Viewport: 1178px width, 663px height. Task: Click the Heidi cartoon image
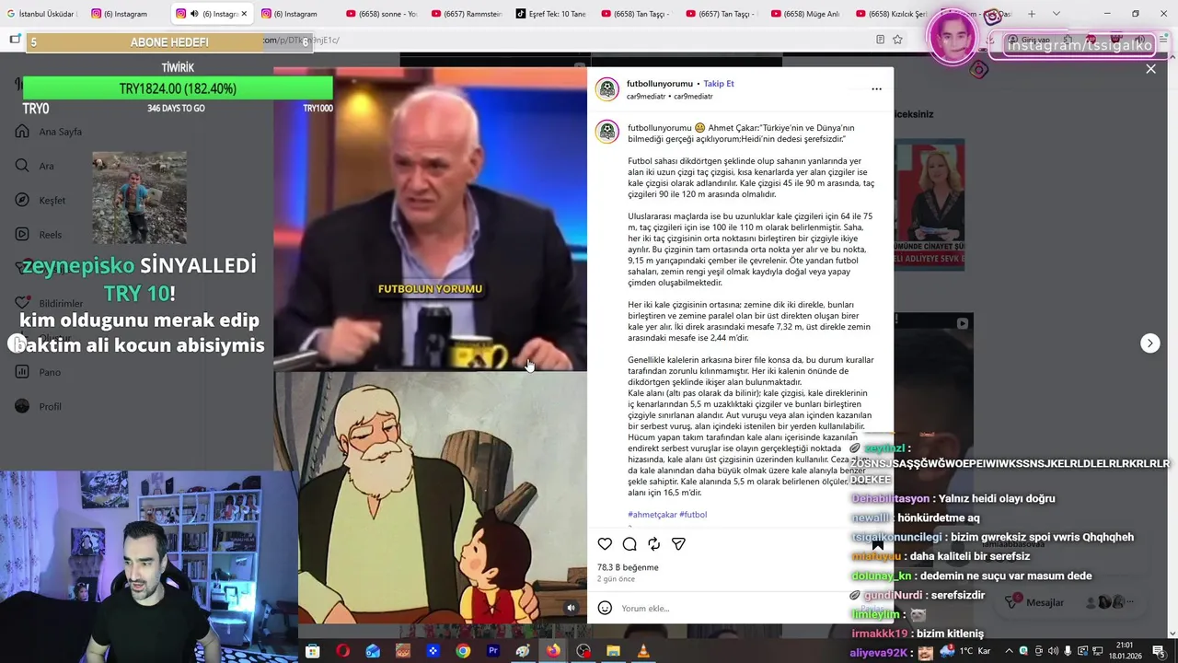coord(430,497)
